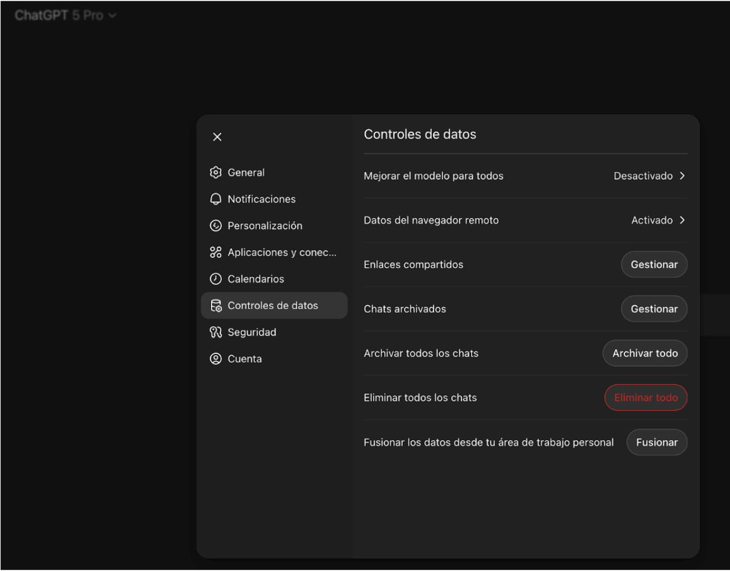
Task: Click the Cuenta profile icon
Action: click(216, 359)
